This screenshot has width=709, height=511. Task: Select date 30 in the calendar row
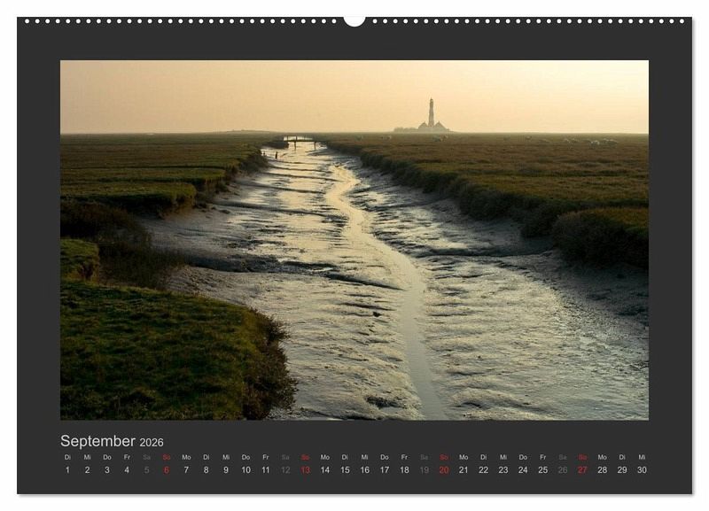click(x=642, y=470)
